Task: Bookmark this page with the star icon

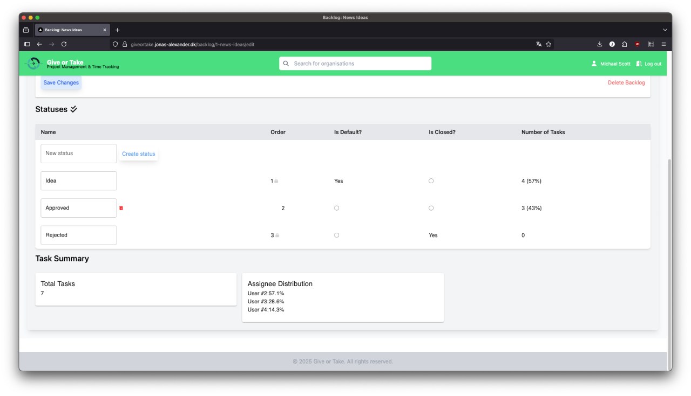Action: pyautogui.click(x=548, y=44)
